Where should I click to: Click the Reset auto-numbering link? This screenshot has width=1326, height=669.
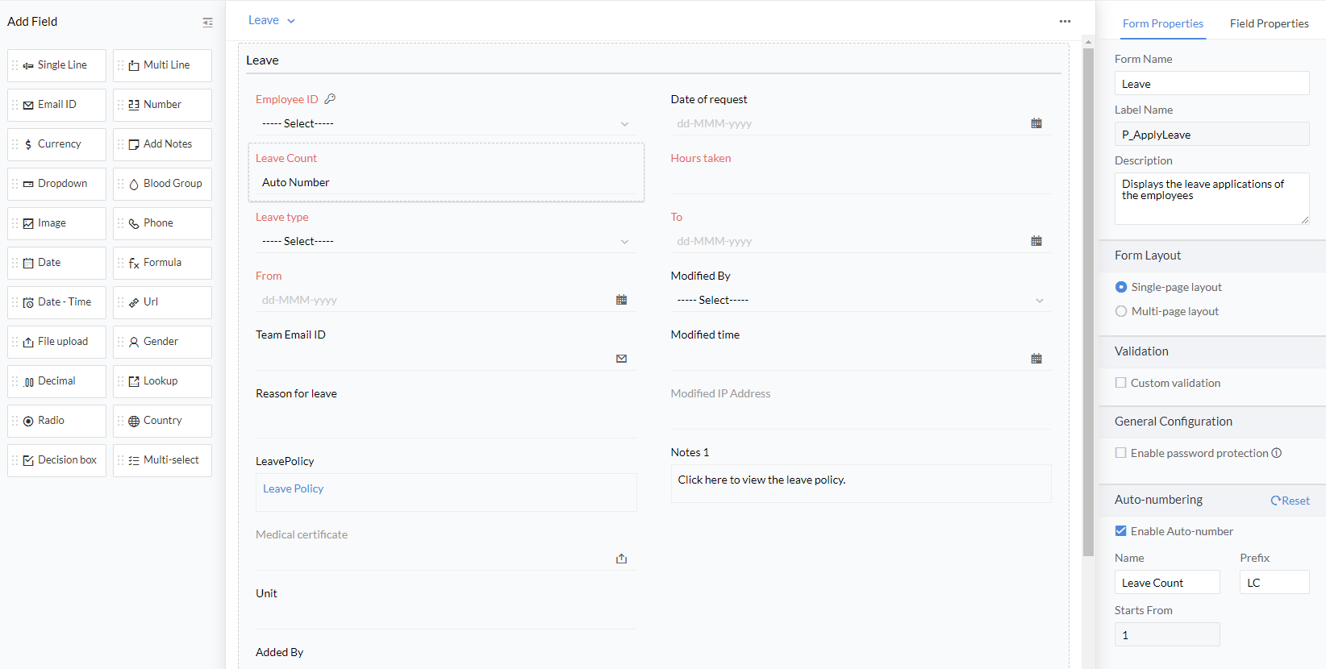1290,501
